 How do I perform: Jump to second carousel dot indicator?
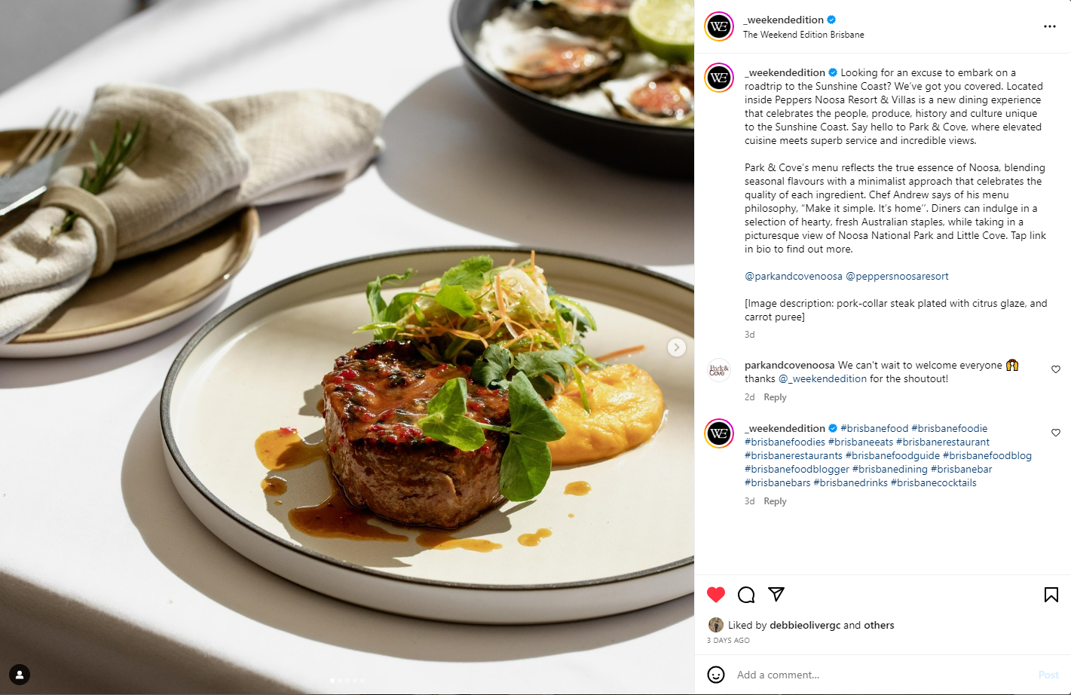[340, 681]
